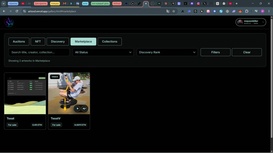Click the 0.0011 ETH price
The image size is (273, 153).
coord(80,125)
